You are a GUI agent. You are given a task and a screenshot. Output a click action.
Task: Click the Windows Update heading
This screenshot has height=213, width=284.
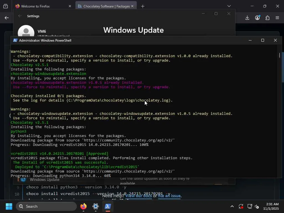(133, 30)
